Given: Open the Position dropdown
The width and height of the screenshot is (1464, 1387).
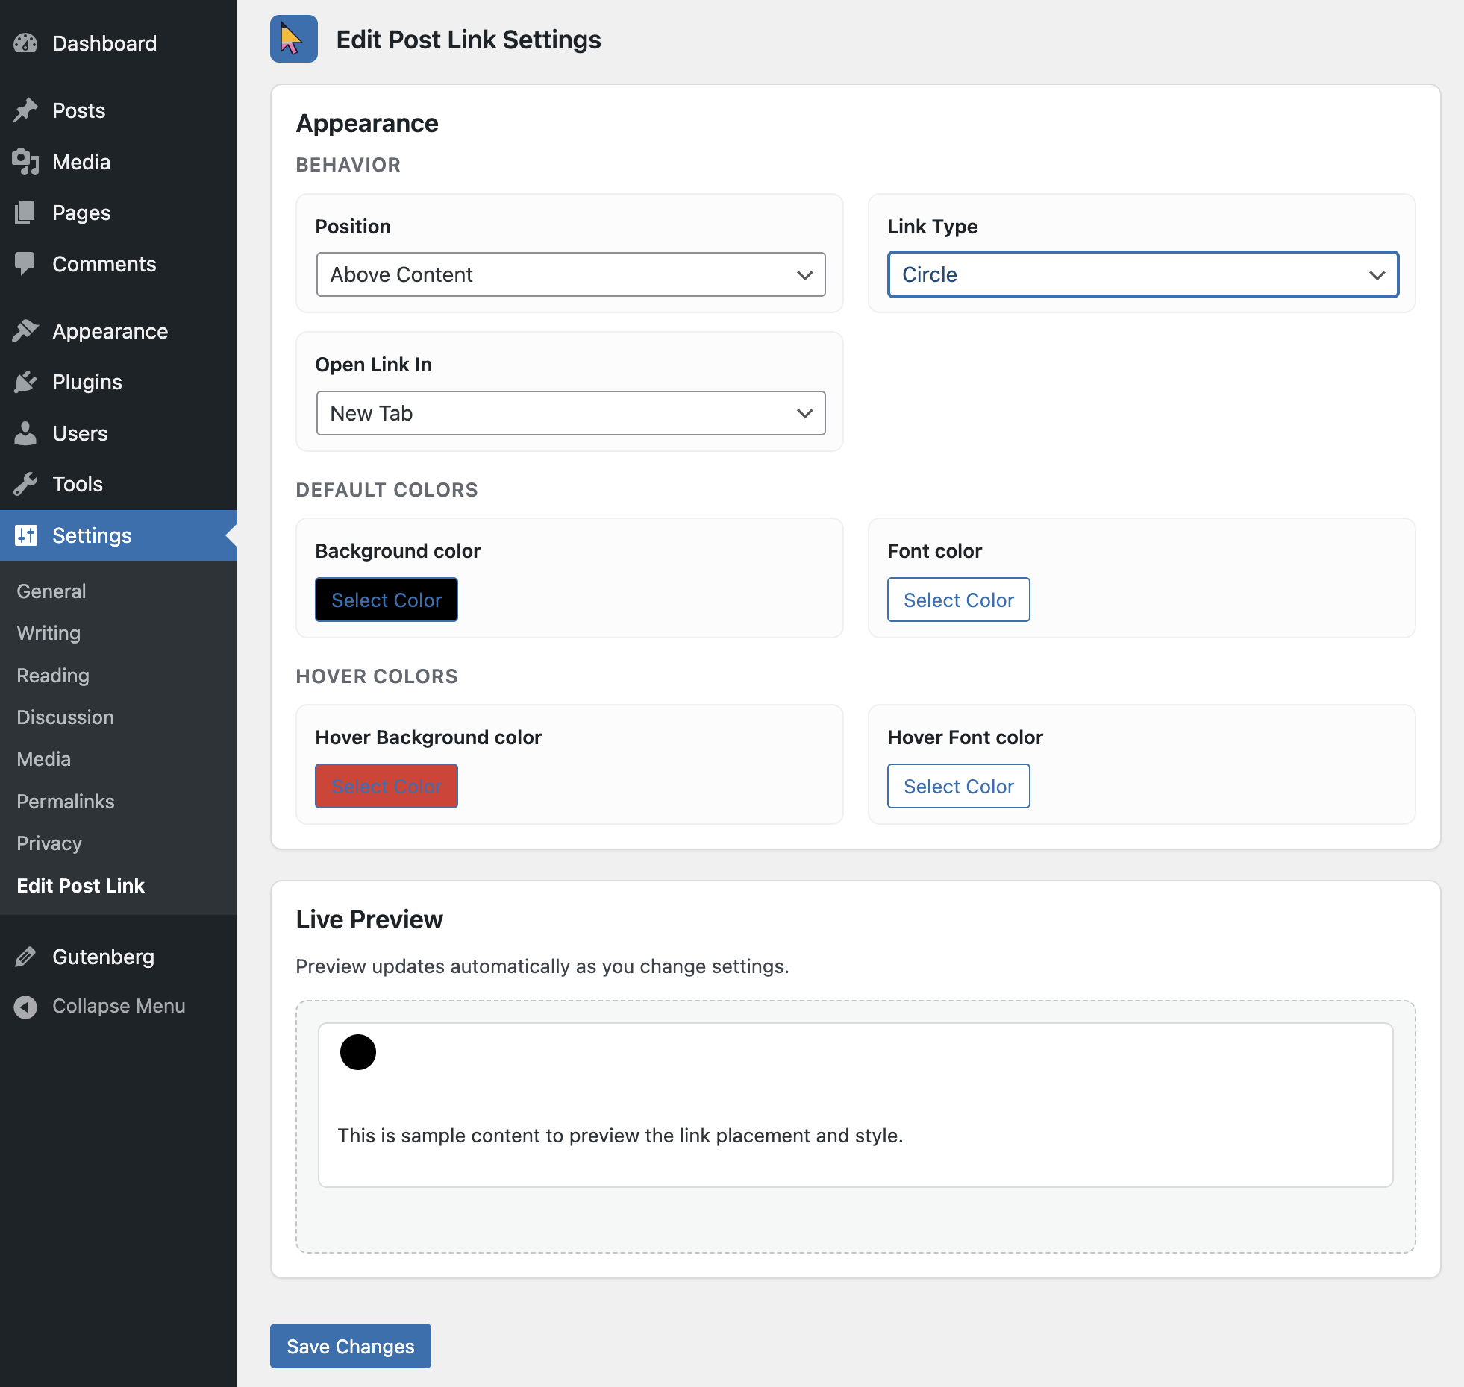Looking at the screenshot, I should [x=570, y=274].
